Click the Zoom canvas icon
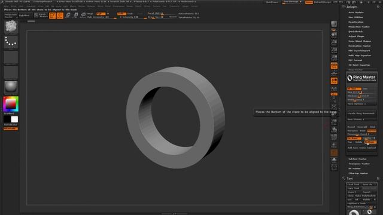 click(x=334, y=42)
